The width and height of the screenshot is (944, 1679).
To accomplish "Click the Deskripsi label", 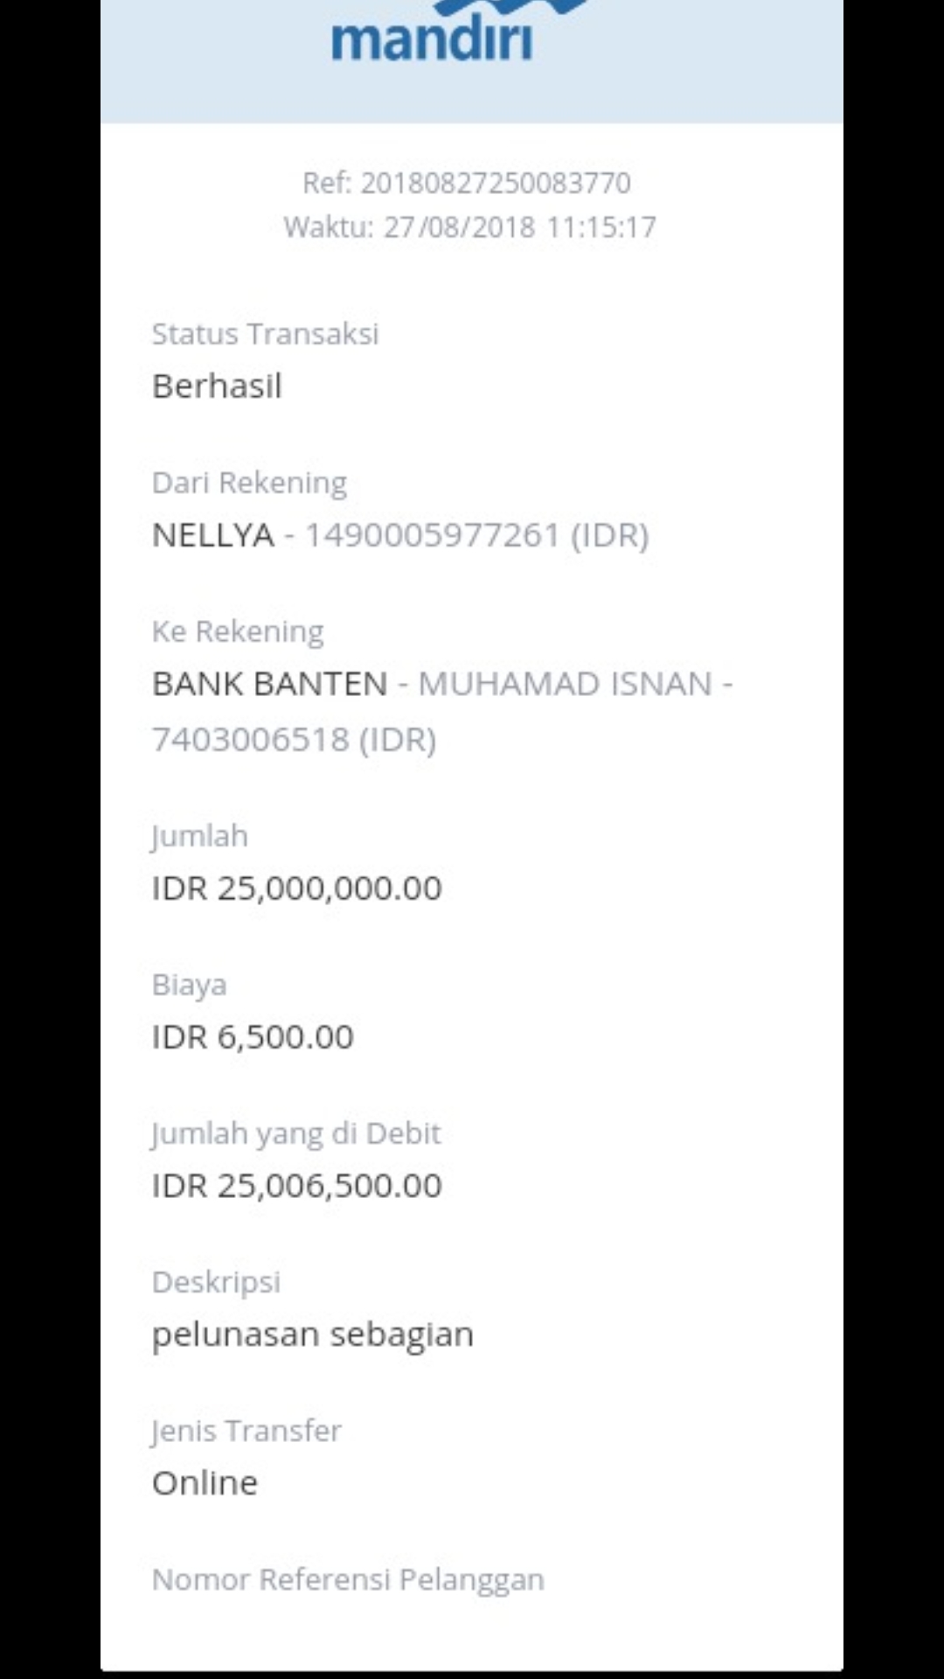I will click(216, 1282).
